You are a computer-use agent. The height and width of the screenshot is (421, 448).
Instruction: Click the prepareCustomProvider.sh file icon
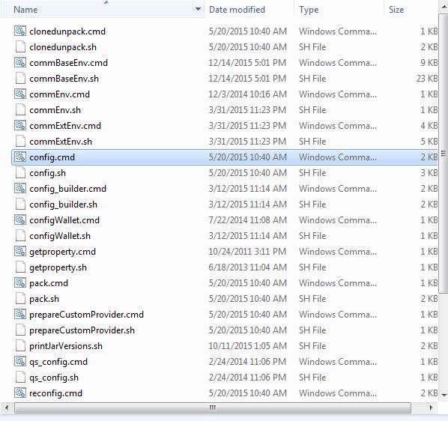pyautogui.click(x=20, y=330)
